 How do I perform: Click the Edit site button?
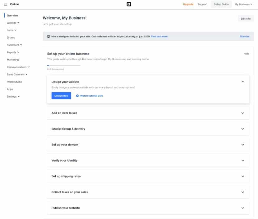(245, 18)
